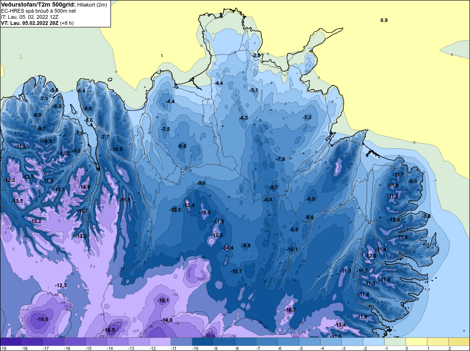470x351 pixels.
Task: Click the -9.2 temperature value
Action: tap(77, 151)
